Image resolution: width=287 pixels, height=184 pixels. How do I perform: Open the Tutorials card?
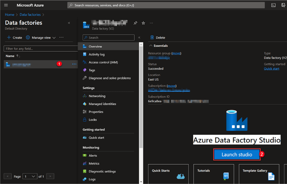214,174
